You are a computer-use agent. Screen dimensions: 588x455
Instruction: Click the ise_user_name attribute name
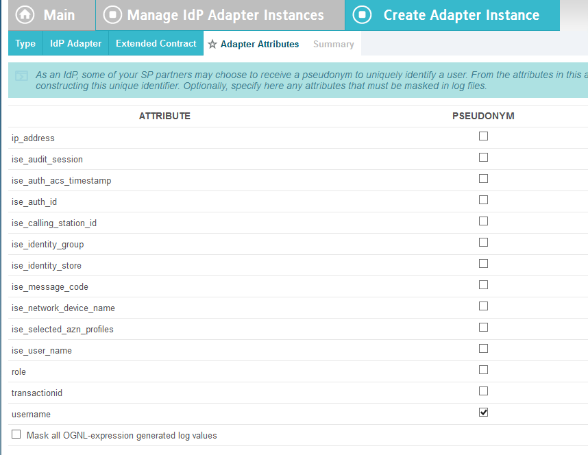42,351
